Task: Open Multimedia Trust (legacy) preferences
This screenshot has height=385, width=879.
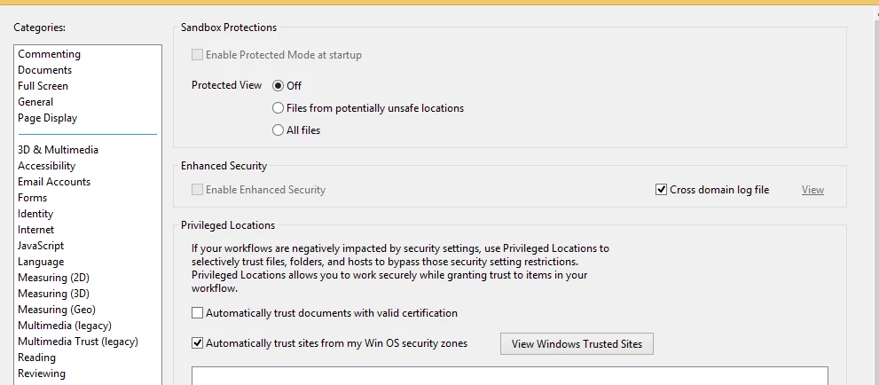Action: [x=78, y=342]
